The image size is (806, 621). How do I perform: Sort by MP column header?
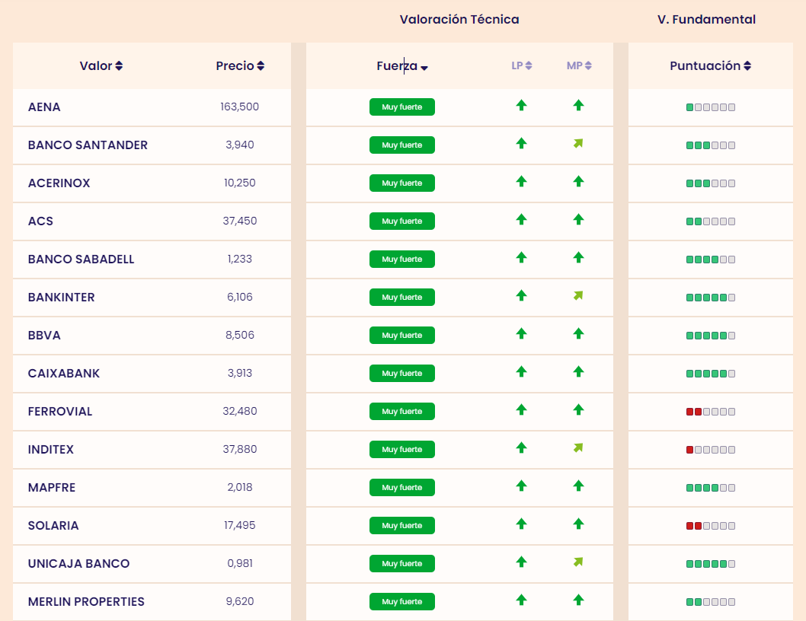click(x=579, y=65)
